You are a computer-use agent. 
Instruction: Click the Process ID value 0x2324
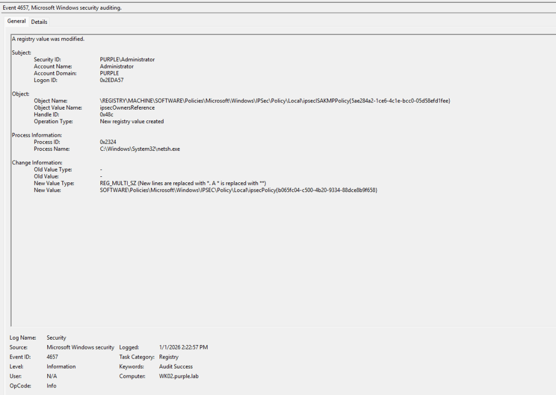pyautogui.click(x=108, y=142)
